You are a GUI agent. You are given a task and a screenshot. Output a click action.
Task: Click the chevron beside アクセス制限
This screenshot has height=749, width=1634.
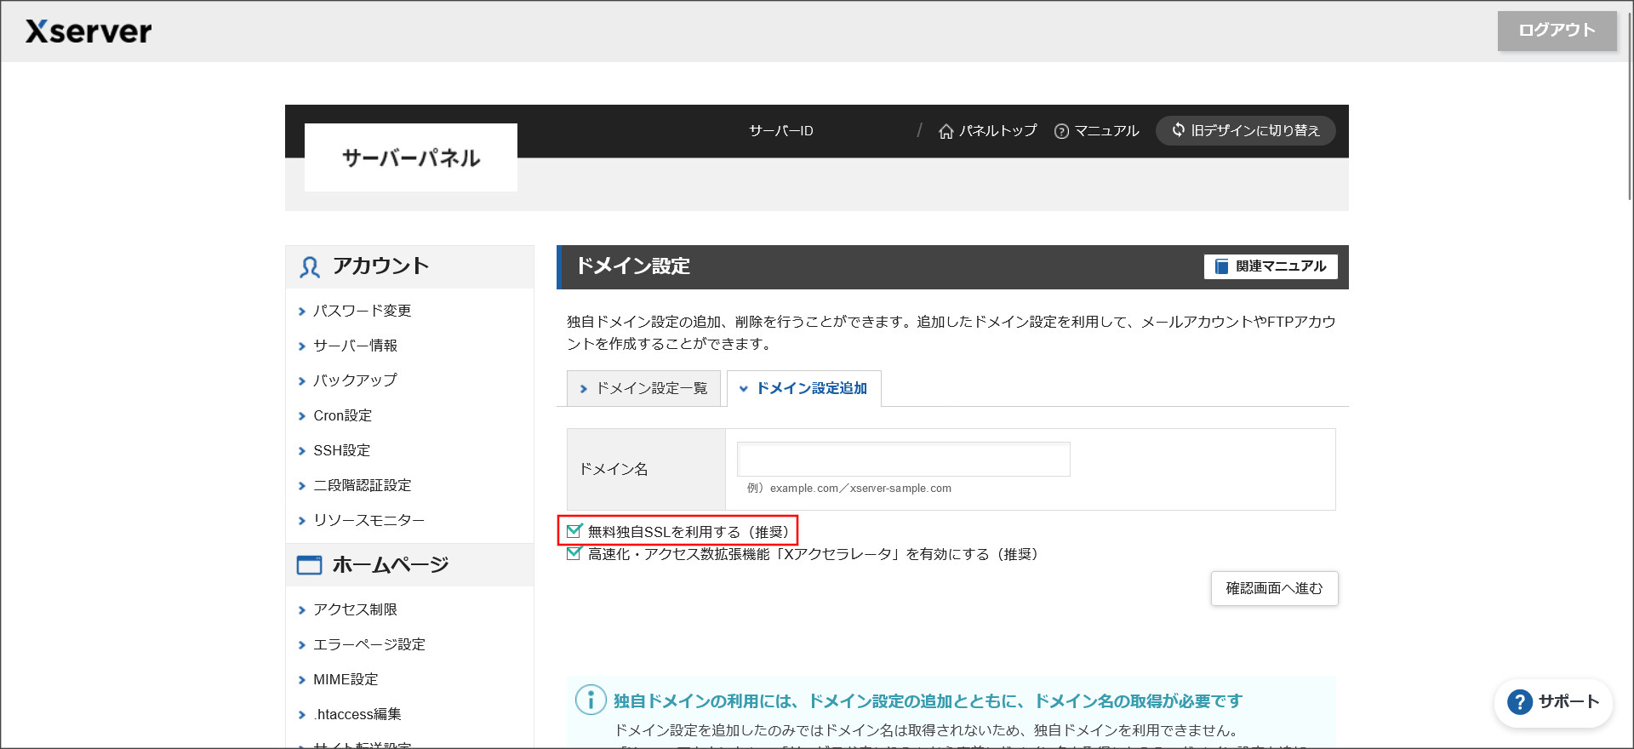pyautogui.click(x=301, y=610)
